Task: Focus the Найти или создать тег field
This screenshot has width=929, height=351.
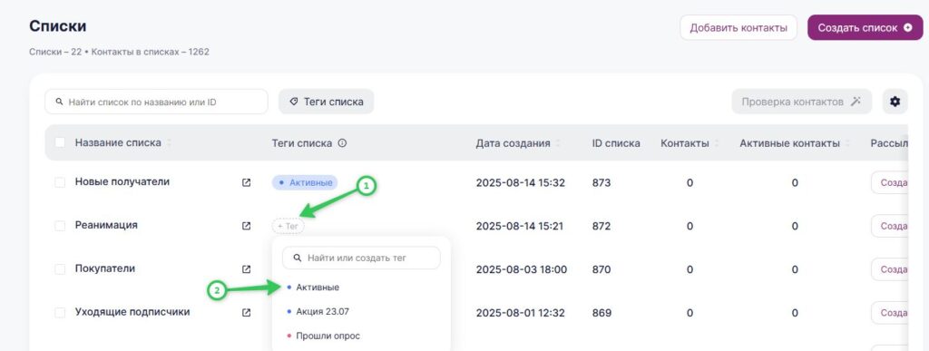Action: pos(361,258)
